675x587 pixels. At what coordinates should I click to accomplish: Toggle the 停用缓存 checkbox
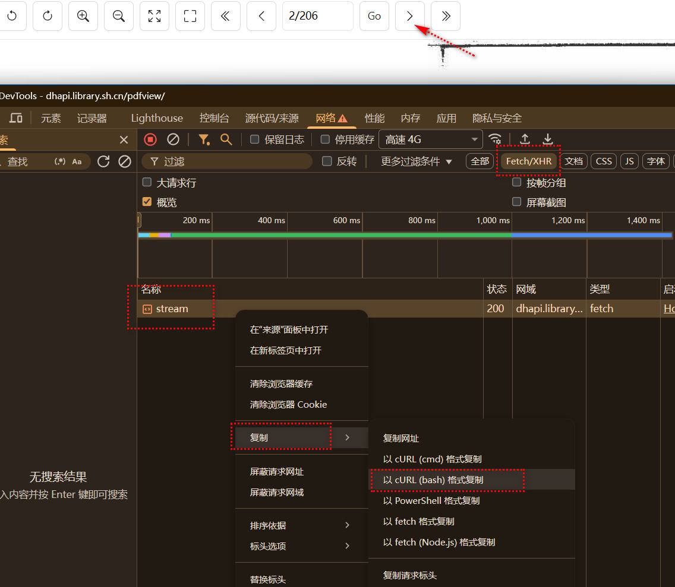point(325,139)
